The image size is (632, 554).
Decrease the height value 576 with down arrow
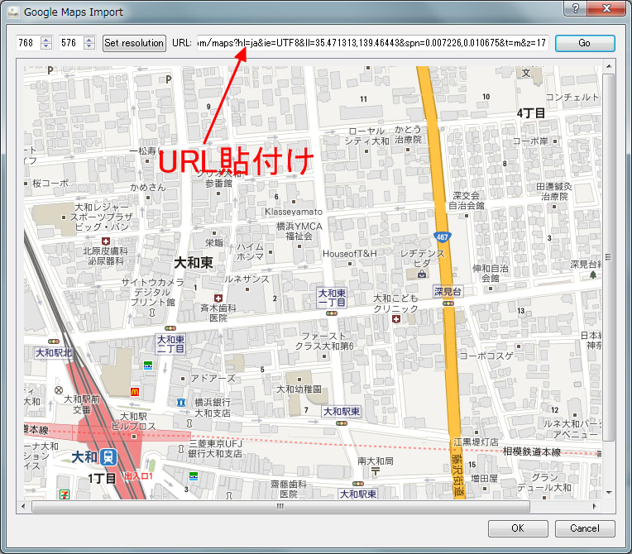pos(90,46)
